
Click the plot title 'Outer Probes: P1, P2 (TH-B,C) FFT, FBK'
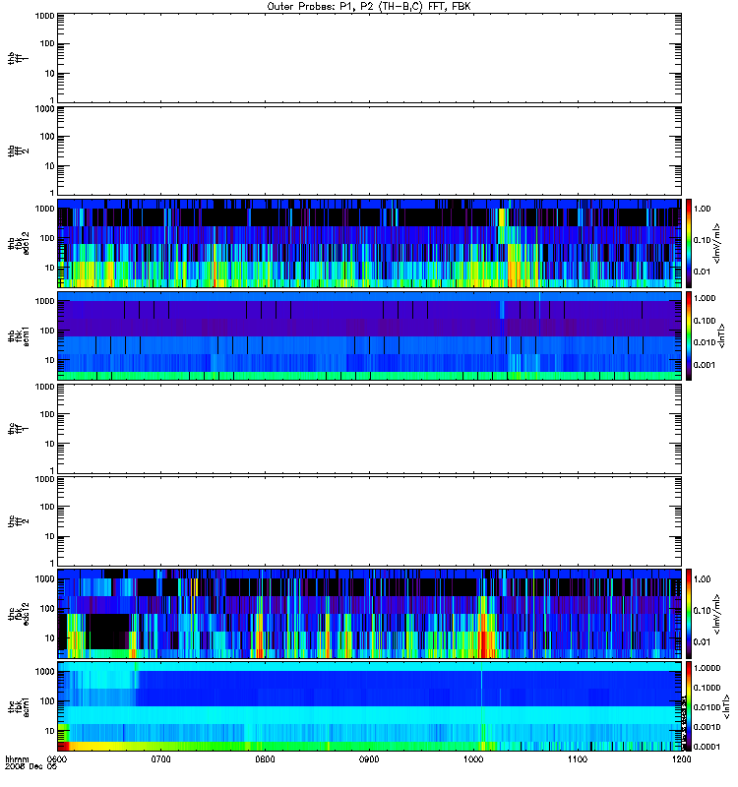click(369, 7)
